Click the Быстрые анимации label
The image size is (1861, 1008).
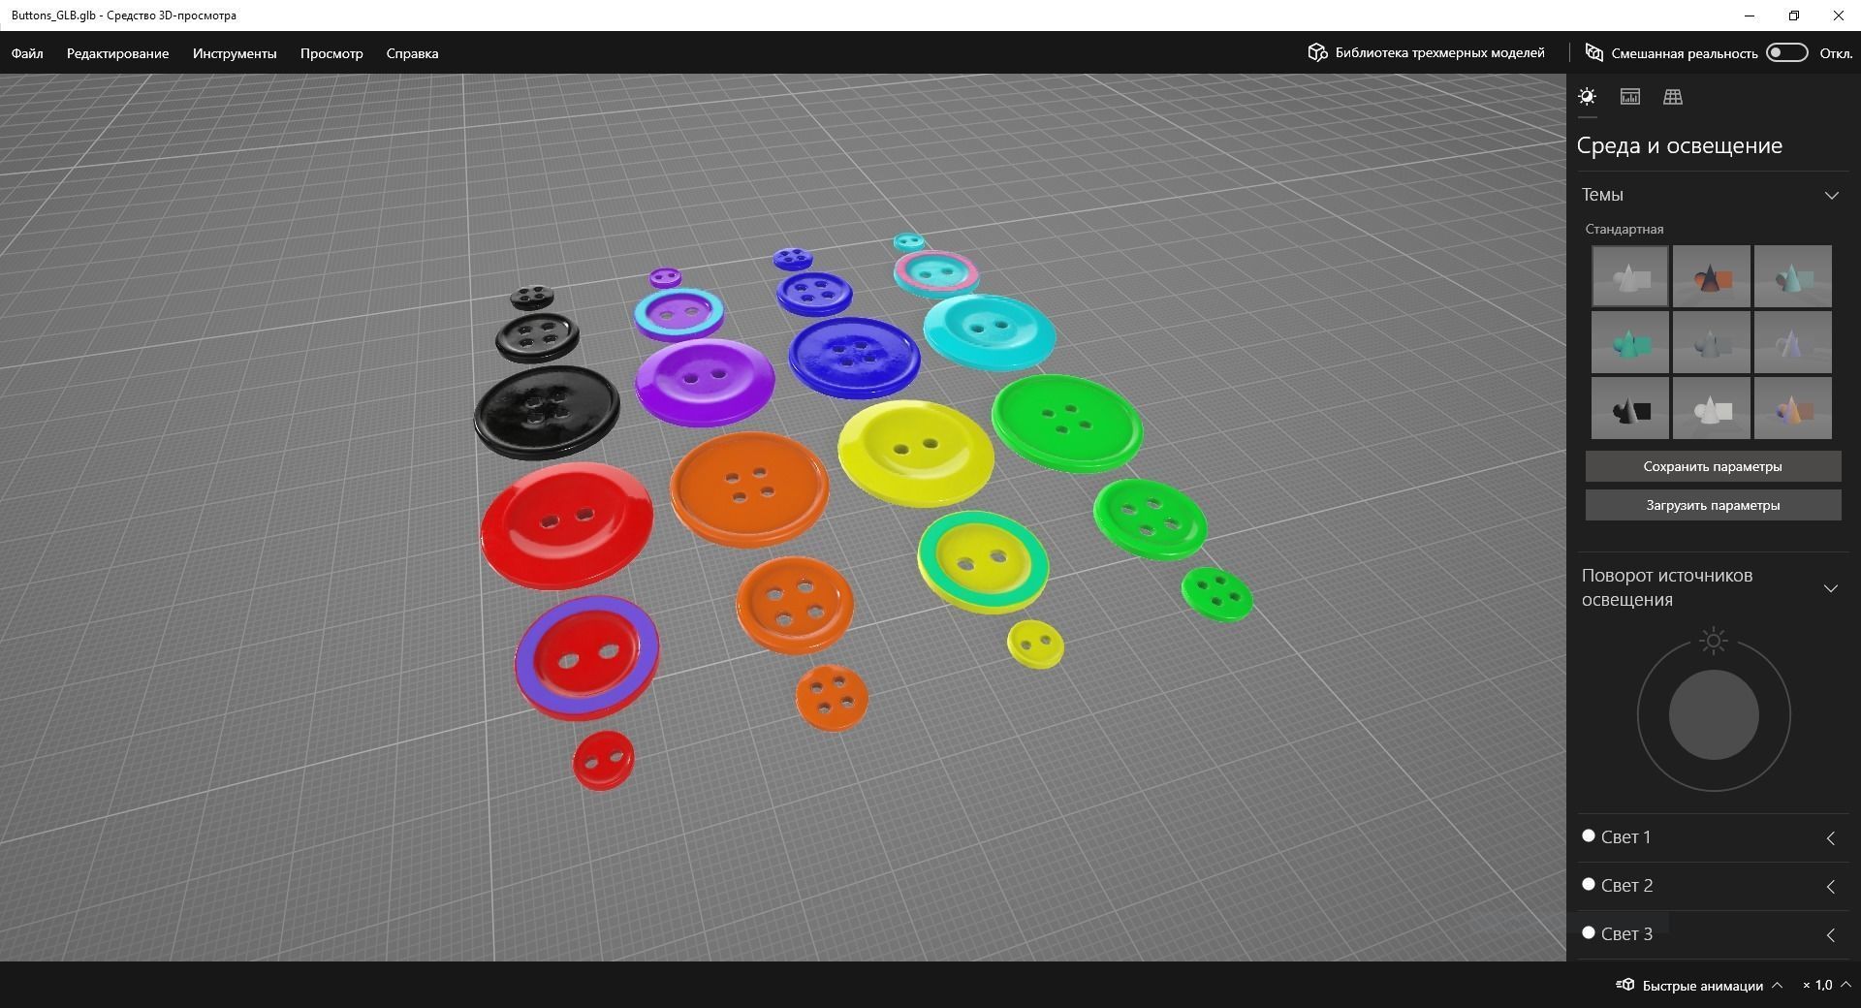click(1702, 986)
